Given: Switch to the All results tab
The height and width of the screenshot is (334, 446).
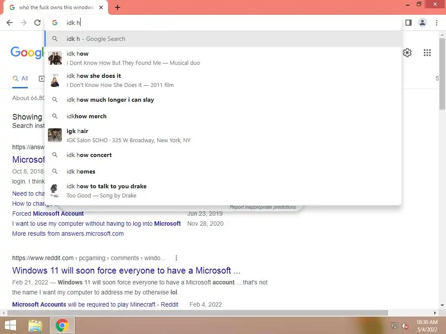Looking at the screenshot, I should tap(20, 79).
